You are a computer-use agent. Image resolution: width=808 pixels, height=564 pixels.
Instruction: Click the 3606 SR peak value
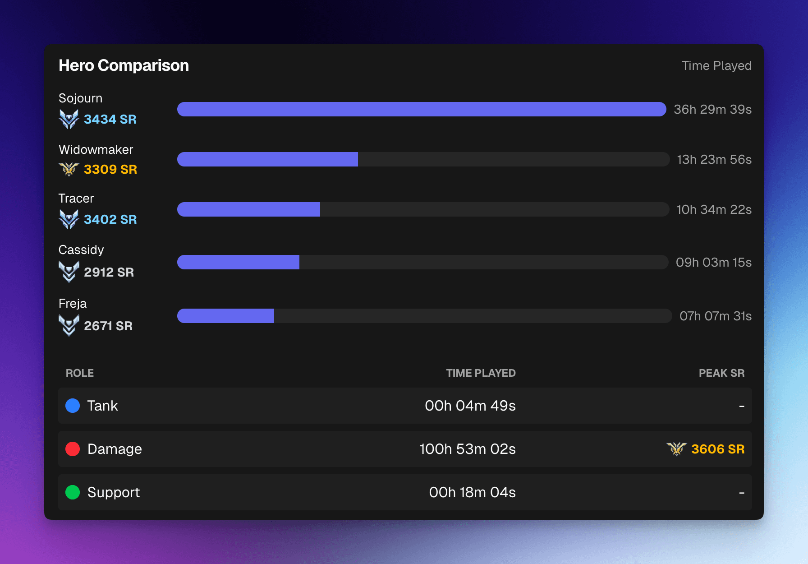717,449
